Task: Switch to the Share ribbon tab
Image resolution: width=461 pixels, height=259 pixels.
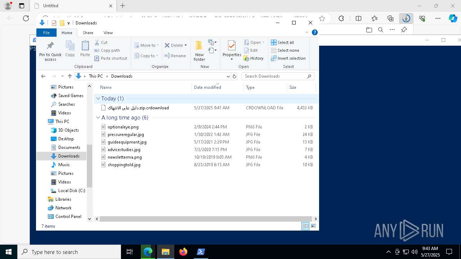Action: coord(88,33)
